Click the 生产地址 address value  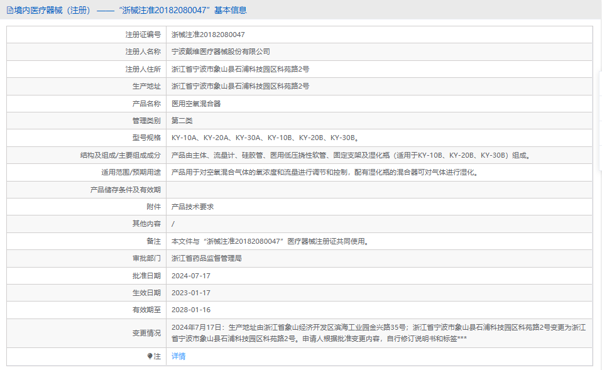point(240,86)
